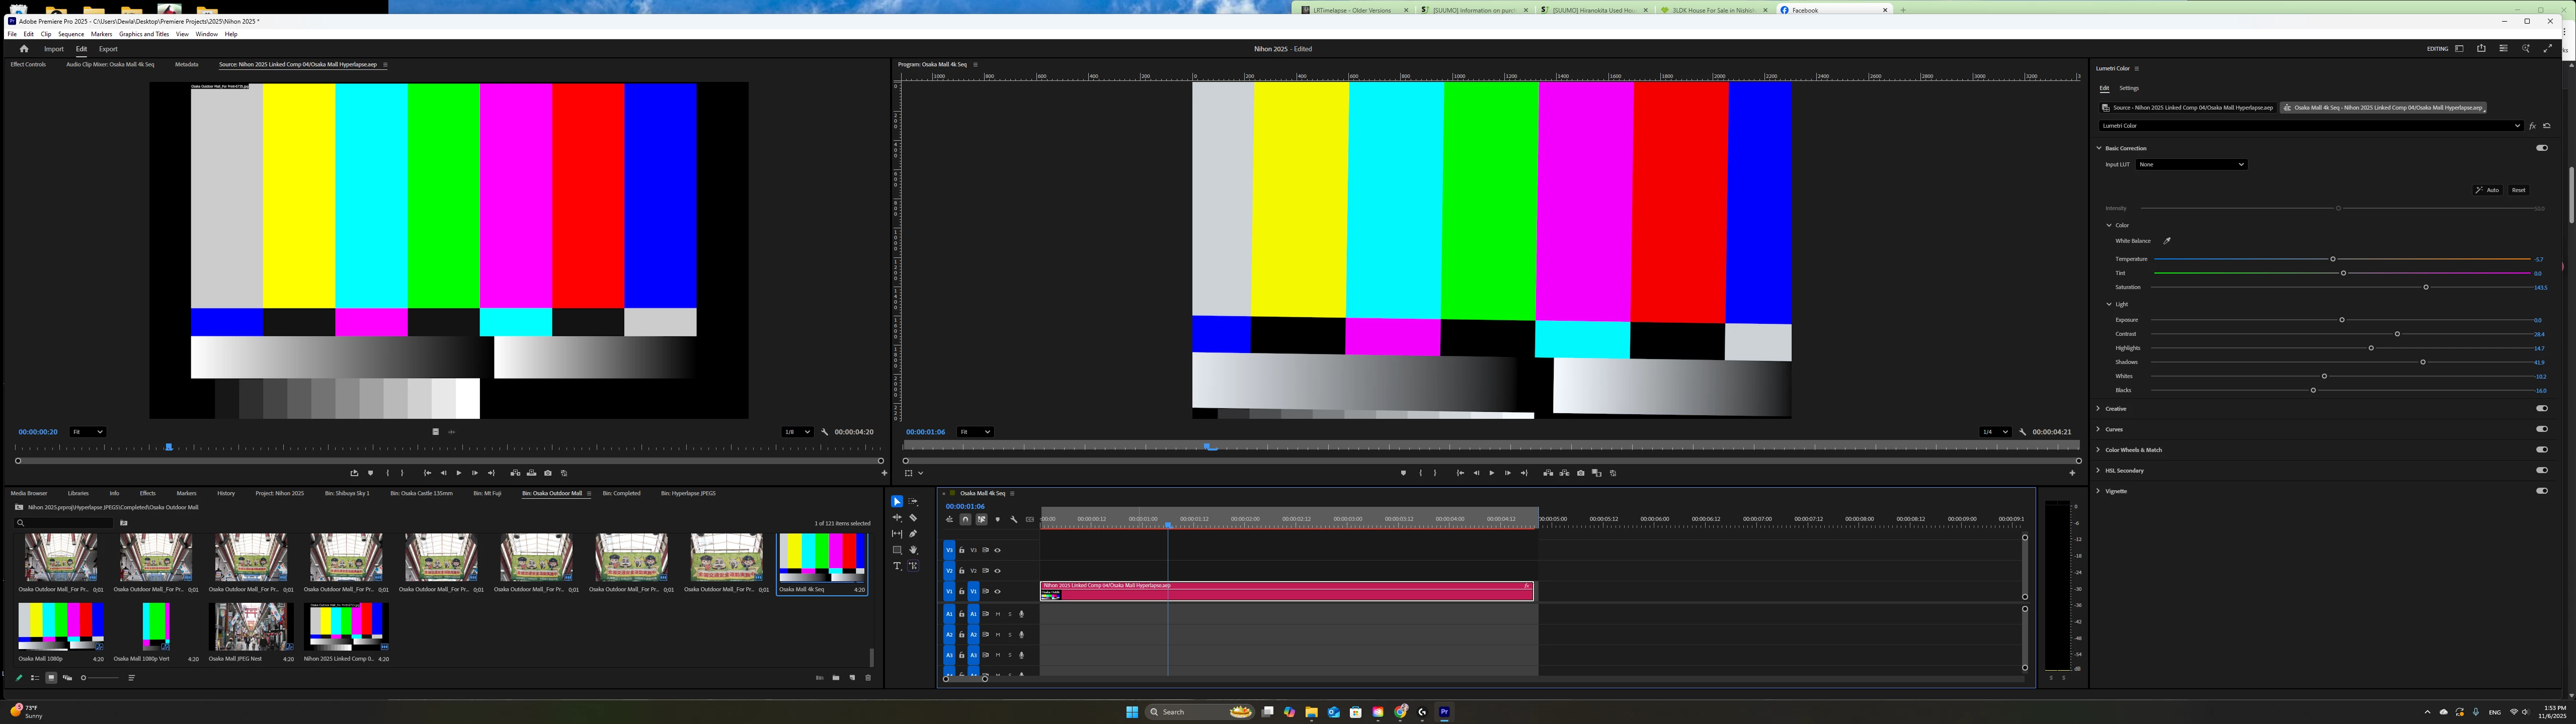This screenshot has height=724, width=2576.
Task: Open the Input LUT dropdown
Action: click(x=2191, y=164)
